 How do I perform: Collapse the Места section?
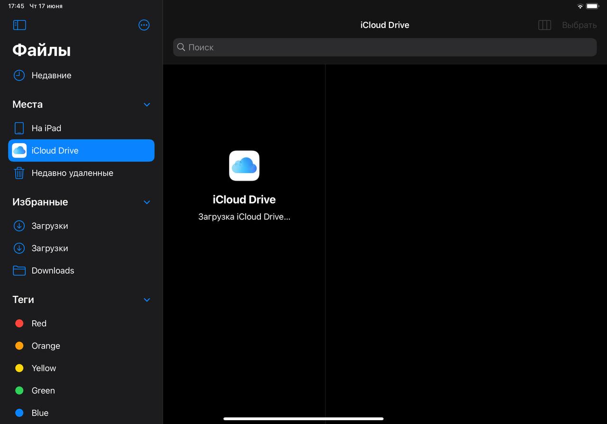pyautogui.click(x=147, y=104)
